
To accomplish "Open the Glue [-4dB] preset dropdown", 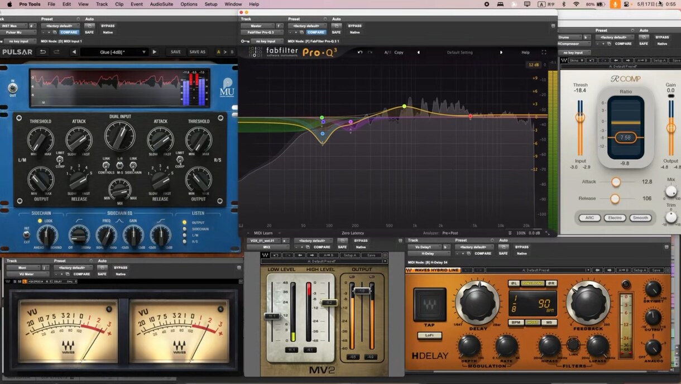I will coord(113,52).
